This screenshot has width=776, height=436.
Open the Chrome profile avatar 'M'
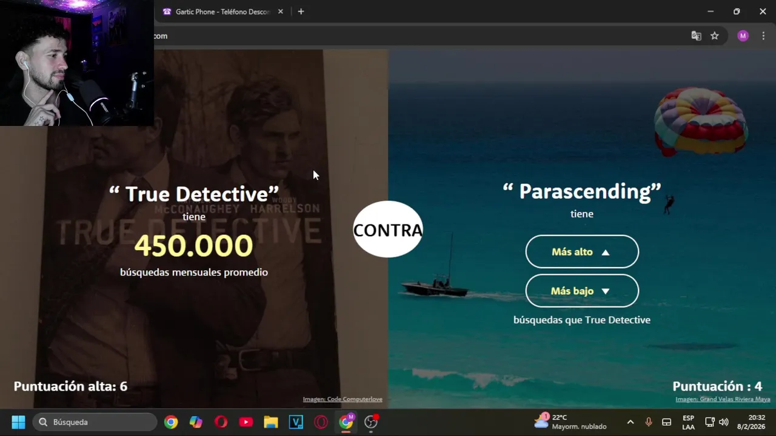[743, 36]
